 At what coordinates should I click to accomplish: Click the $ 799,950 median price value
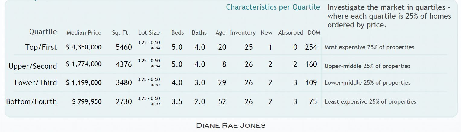(87, 102)
